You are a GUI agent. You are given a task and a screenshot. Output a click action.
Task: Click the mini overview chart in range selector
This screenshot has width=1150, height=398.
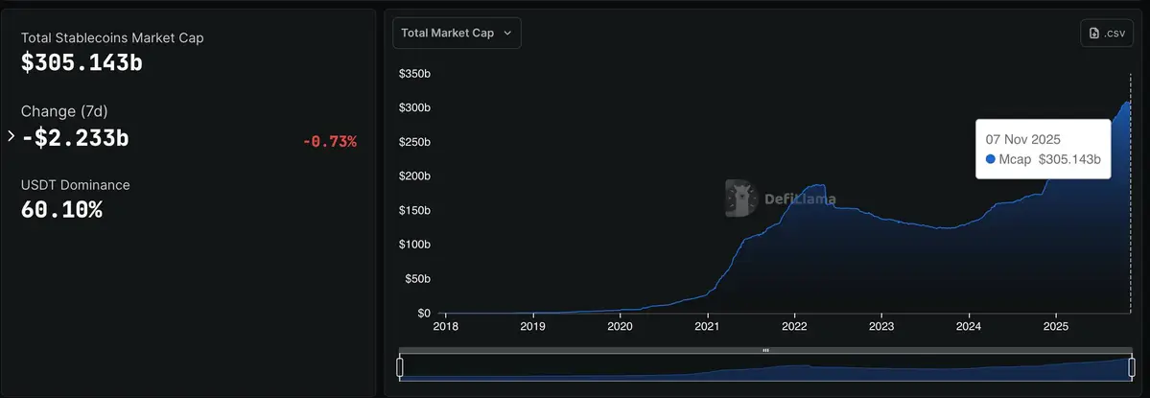point(765,367)
